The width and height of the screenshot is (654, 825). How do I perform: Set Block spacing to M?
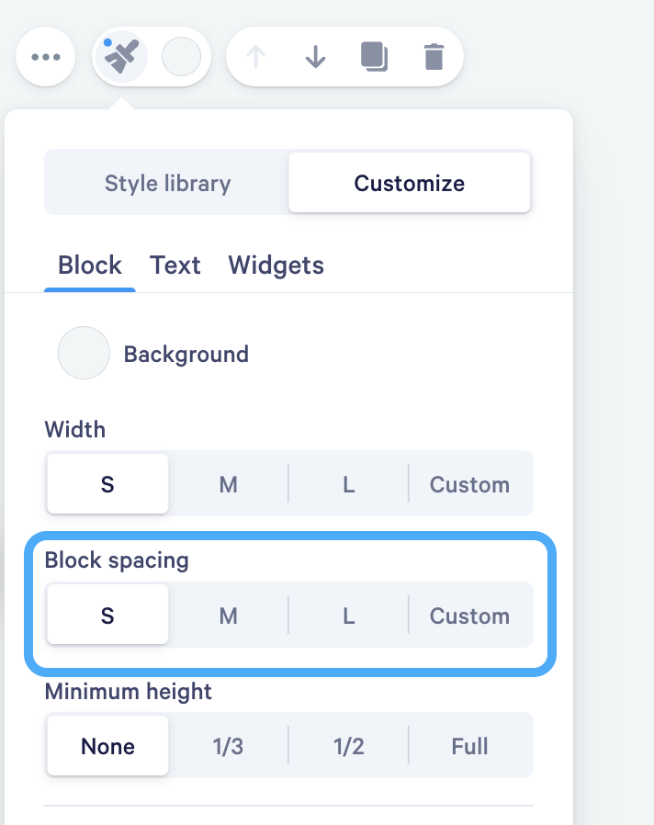point(229,615)
